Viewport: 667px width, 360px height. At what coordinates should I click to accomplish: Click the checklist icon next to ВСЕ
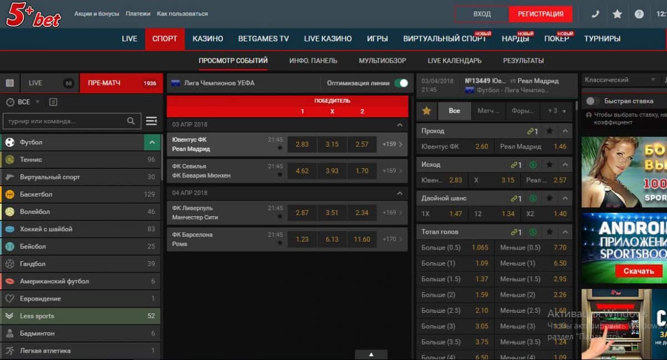(x=53, y=102)
